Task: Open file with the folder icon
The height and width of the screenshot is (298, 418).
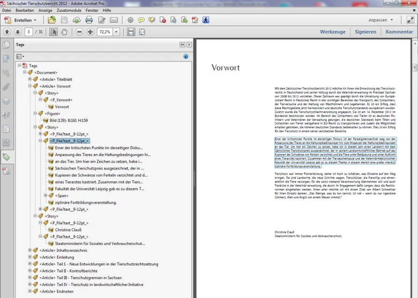Action: 52,20
